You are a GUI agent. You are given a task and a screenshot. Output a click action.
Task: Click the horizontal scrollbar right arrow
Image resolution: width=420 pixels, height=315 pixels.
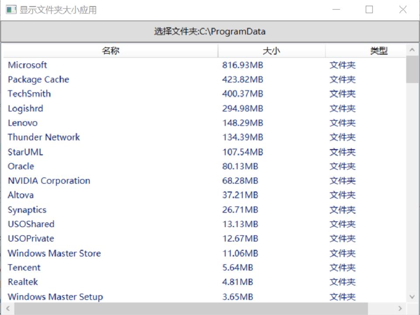coord(400,308)
